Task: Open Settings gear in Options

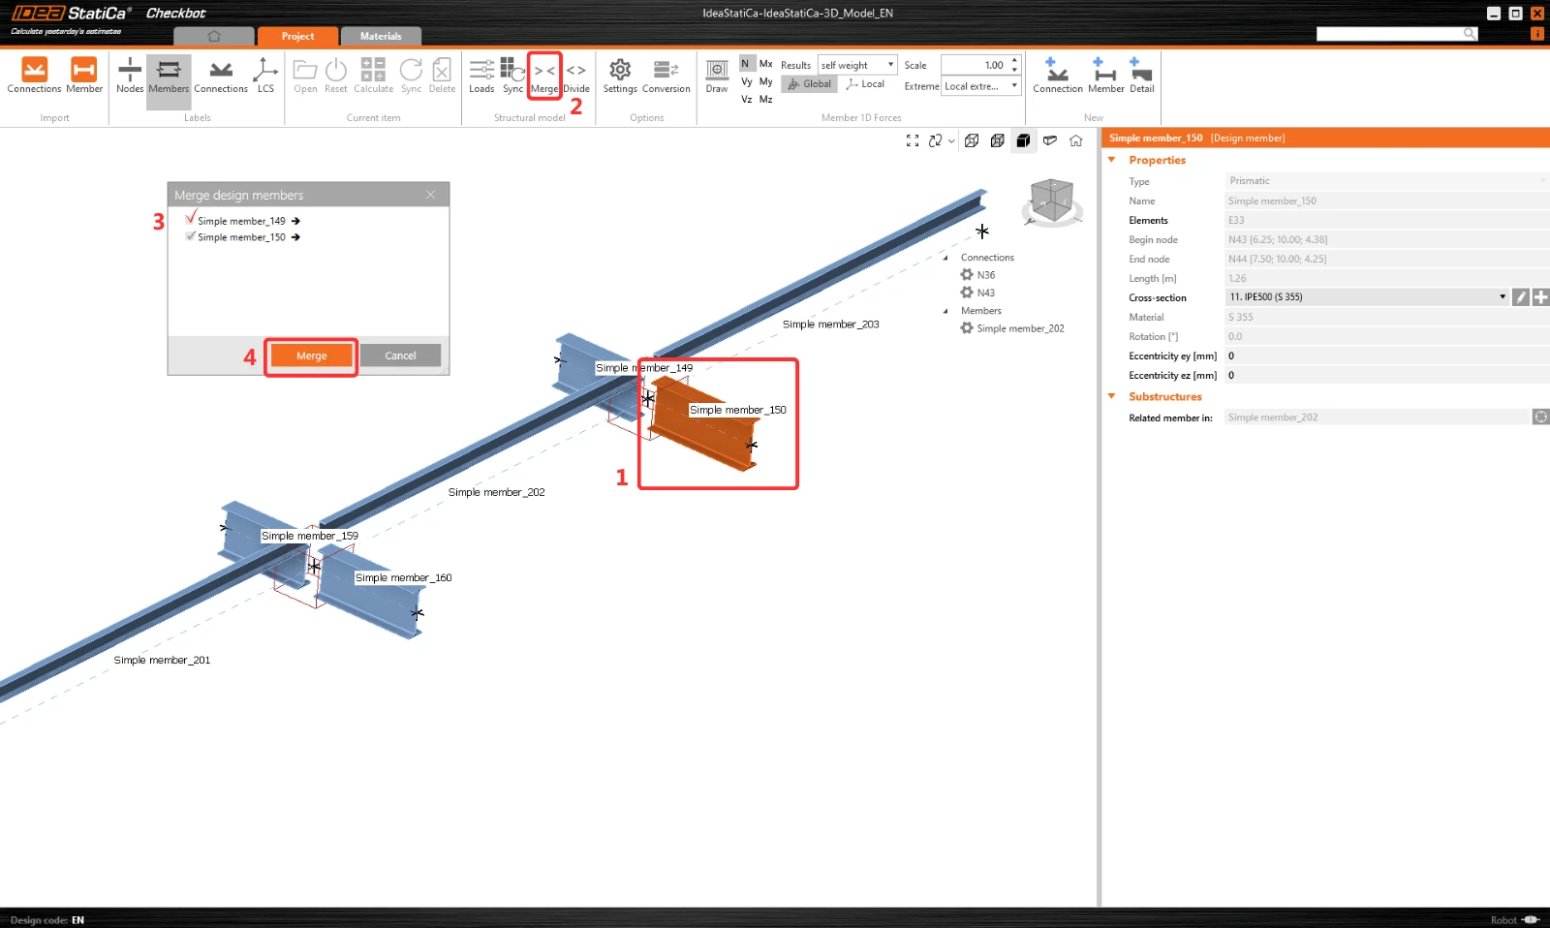Action: point(620,76)
